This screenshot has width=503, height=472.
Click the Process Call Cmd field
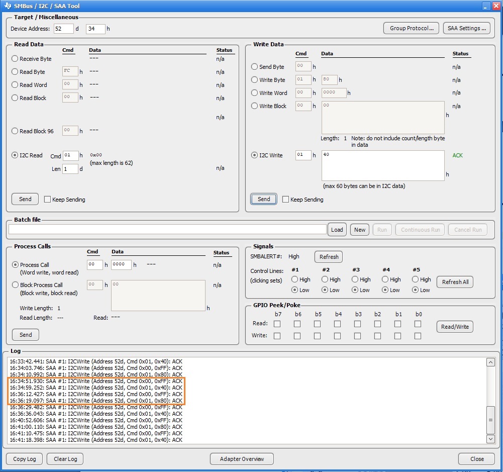pyautogui.click(x=95, y=265)
